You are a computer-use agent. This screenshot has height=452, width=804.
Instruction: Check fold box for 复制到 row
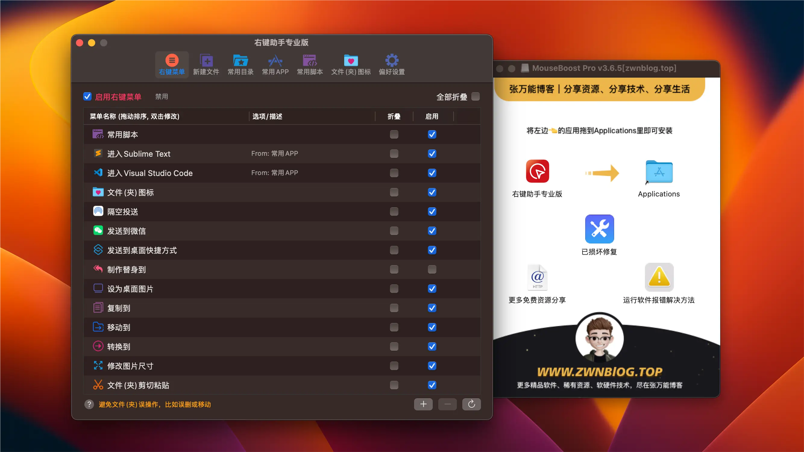point(394,308)
